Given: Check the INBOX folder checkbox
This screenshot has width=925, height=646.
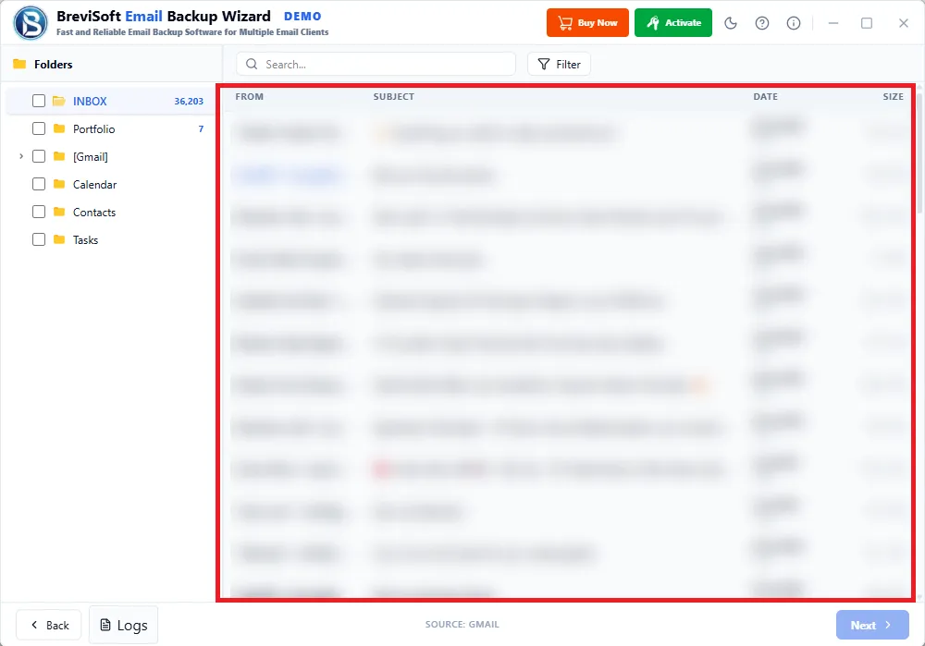Looking at the screenshot, I should [39, 101].
